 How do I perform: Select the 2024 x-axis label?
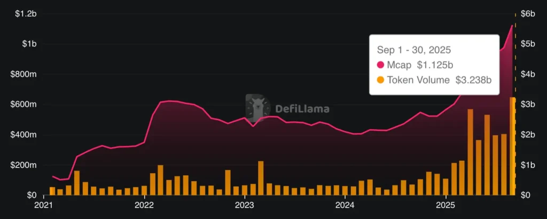coord(345,205)
